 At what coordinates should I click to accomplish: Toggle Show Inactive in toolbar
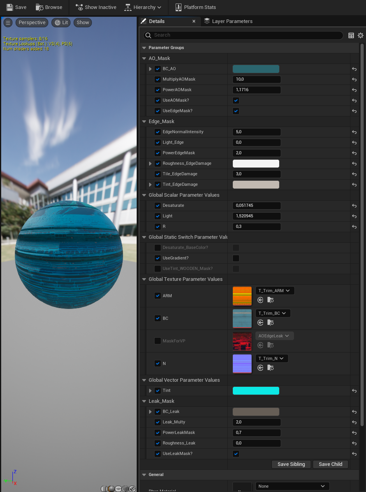(x=96, y=7)
